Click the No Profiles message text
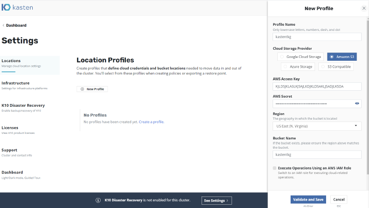 (124, 122)
